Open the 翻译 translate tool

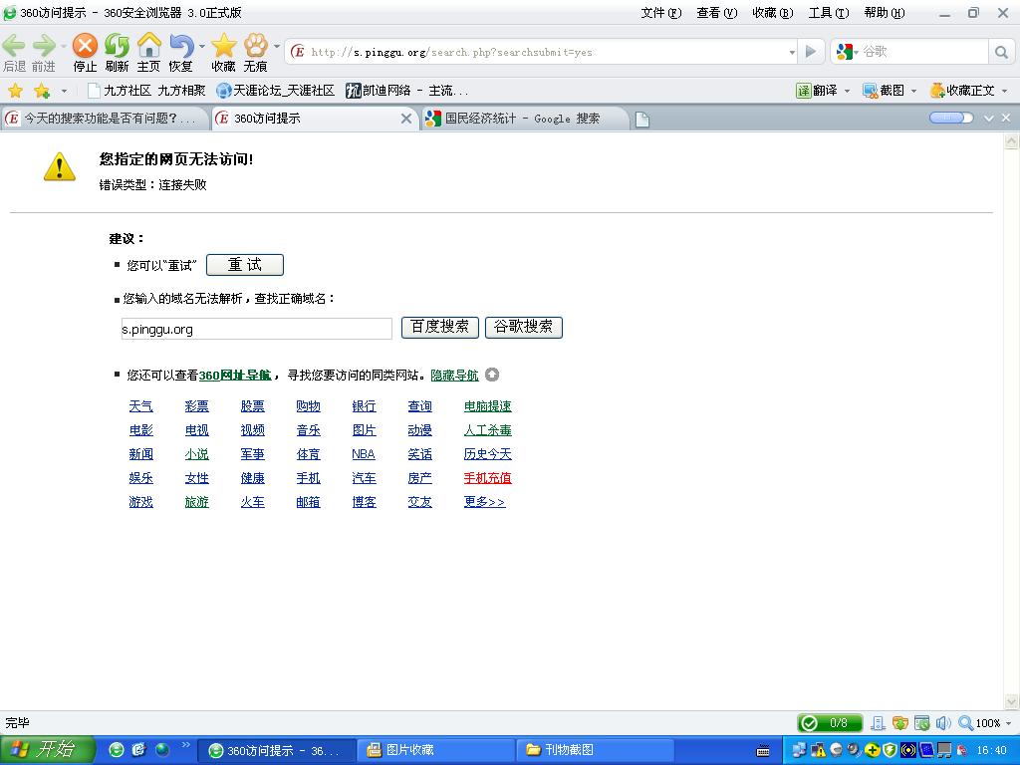click(817, 91)
